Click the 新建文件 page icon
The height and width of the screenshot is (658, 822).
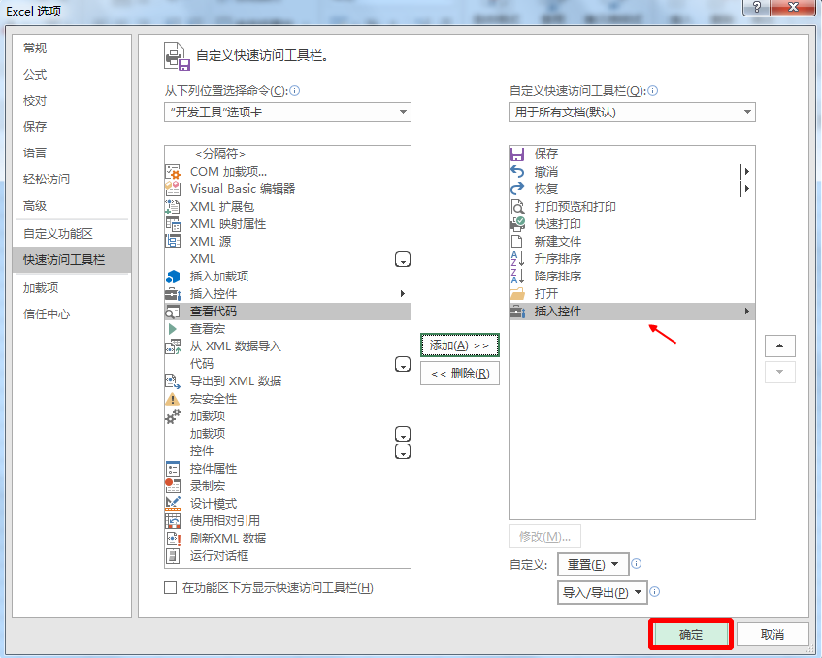(x=517, y=242)
